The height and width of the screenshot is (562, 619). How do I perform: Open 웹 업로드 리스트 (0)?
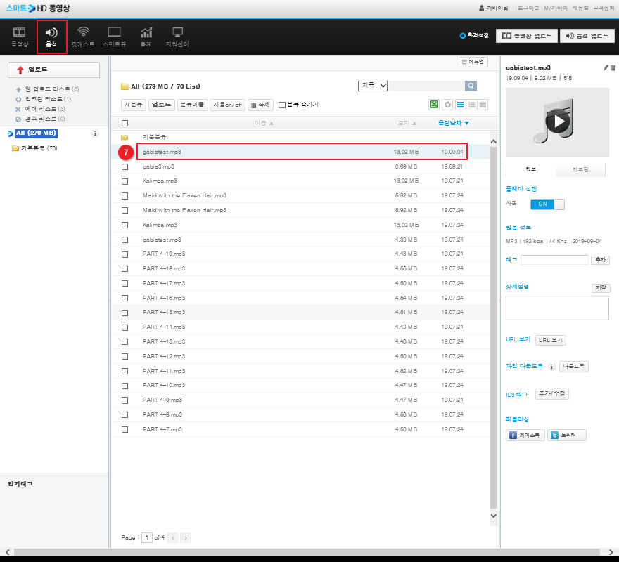(52, 89)
